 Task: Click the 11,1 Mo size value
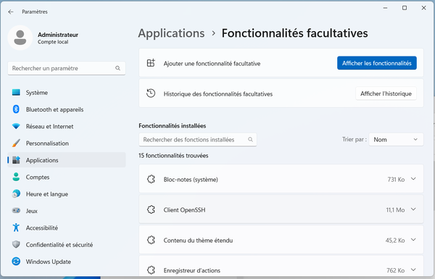coord(395,210)
